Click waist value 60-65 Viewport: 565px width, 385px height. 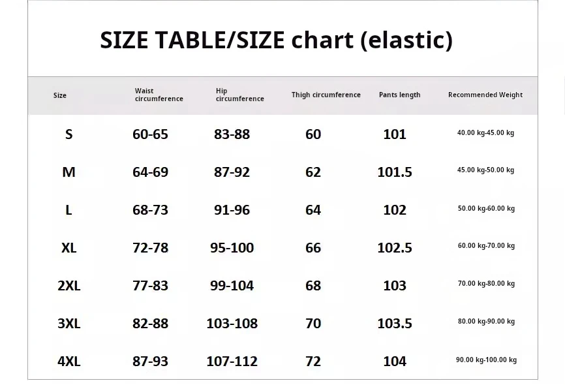coord(150,134)
